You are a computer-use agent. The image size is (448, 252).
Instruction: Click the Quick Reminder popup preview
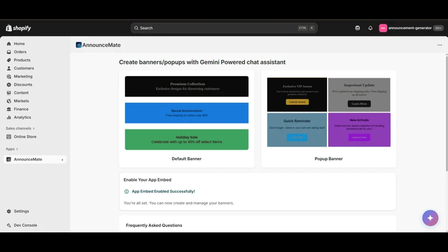pos(297,130)
